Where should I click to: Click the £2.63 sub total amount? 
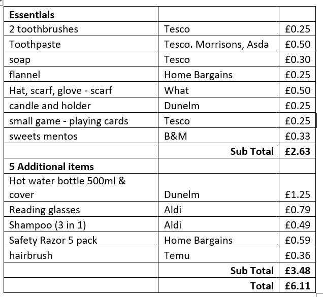click(x=297, y=151)
